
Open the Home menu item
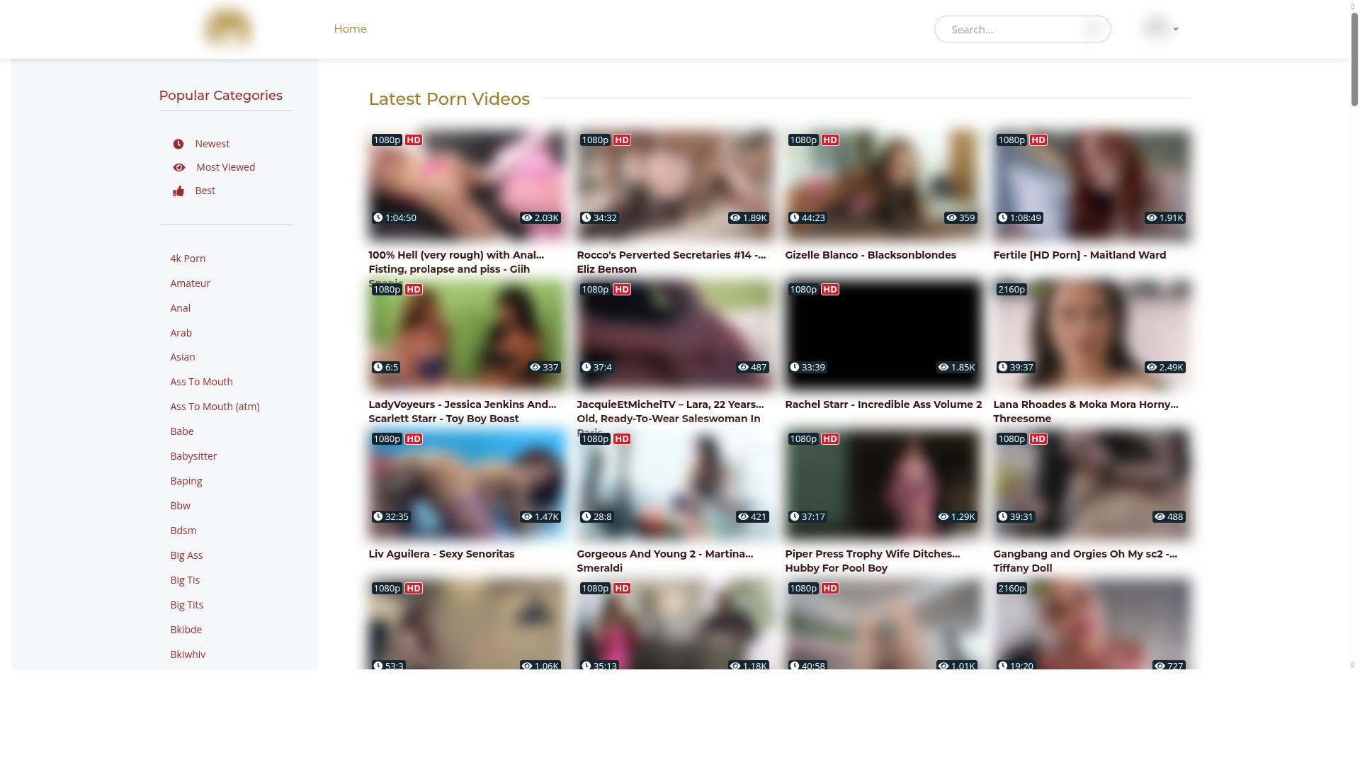tap(350, 29)
